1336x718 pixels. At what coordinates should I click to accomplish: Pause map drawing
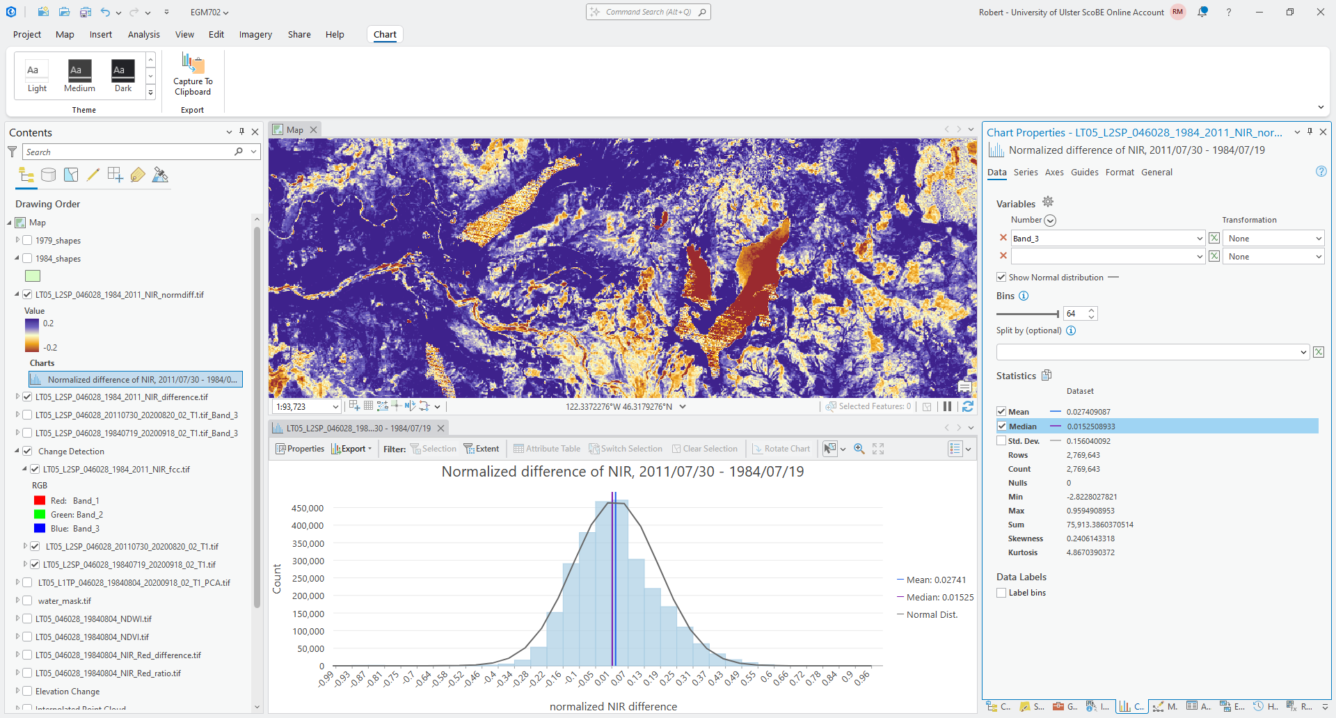pyautogui.click(x=947, y=406)
